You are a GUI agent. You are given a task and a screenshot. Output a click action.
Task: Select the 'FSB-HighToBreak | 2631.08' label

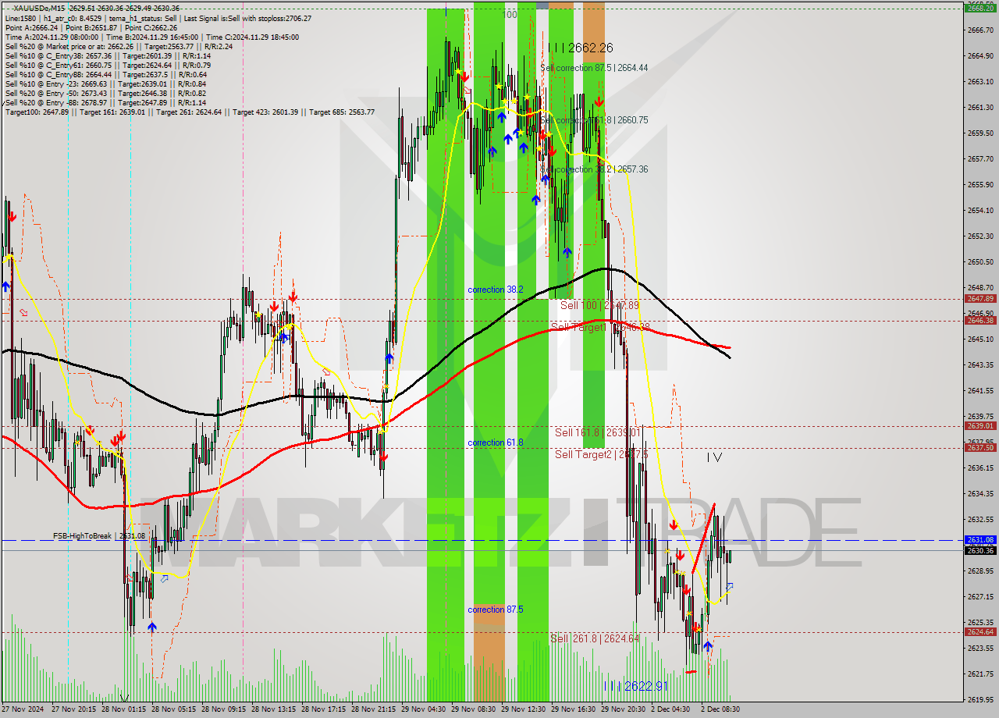pyautogui.click(x=99, y=536)
